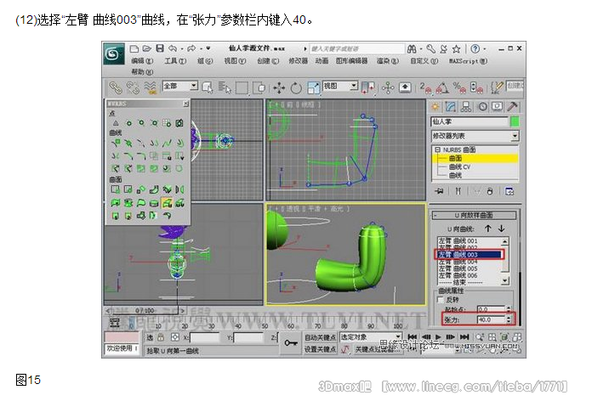Open the Utilities hammer icon tab
This screenshot has width=592, height=401.
tap(512, 107)
